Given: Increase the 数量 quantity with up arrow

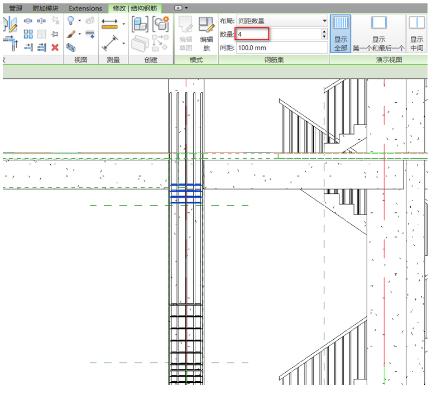Looking at the screenshot, I should tap(324, 32).
